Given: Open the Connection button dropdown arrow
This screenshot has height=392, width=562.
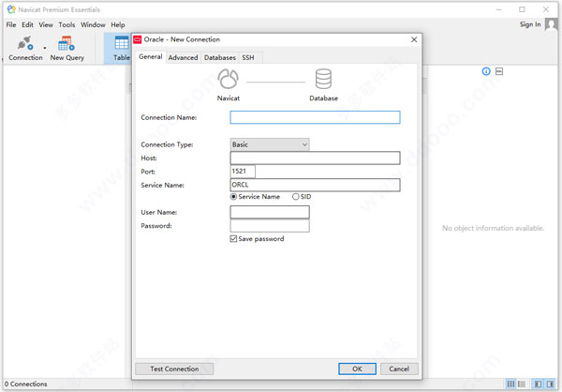Looking at the screenshot, I should (45, 48).
